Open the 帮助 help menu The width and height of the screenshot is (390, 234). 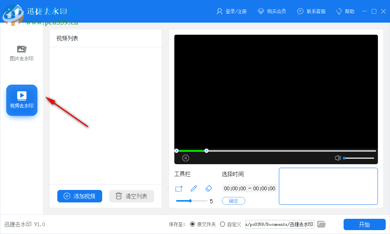point(345,11)
